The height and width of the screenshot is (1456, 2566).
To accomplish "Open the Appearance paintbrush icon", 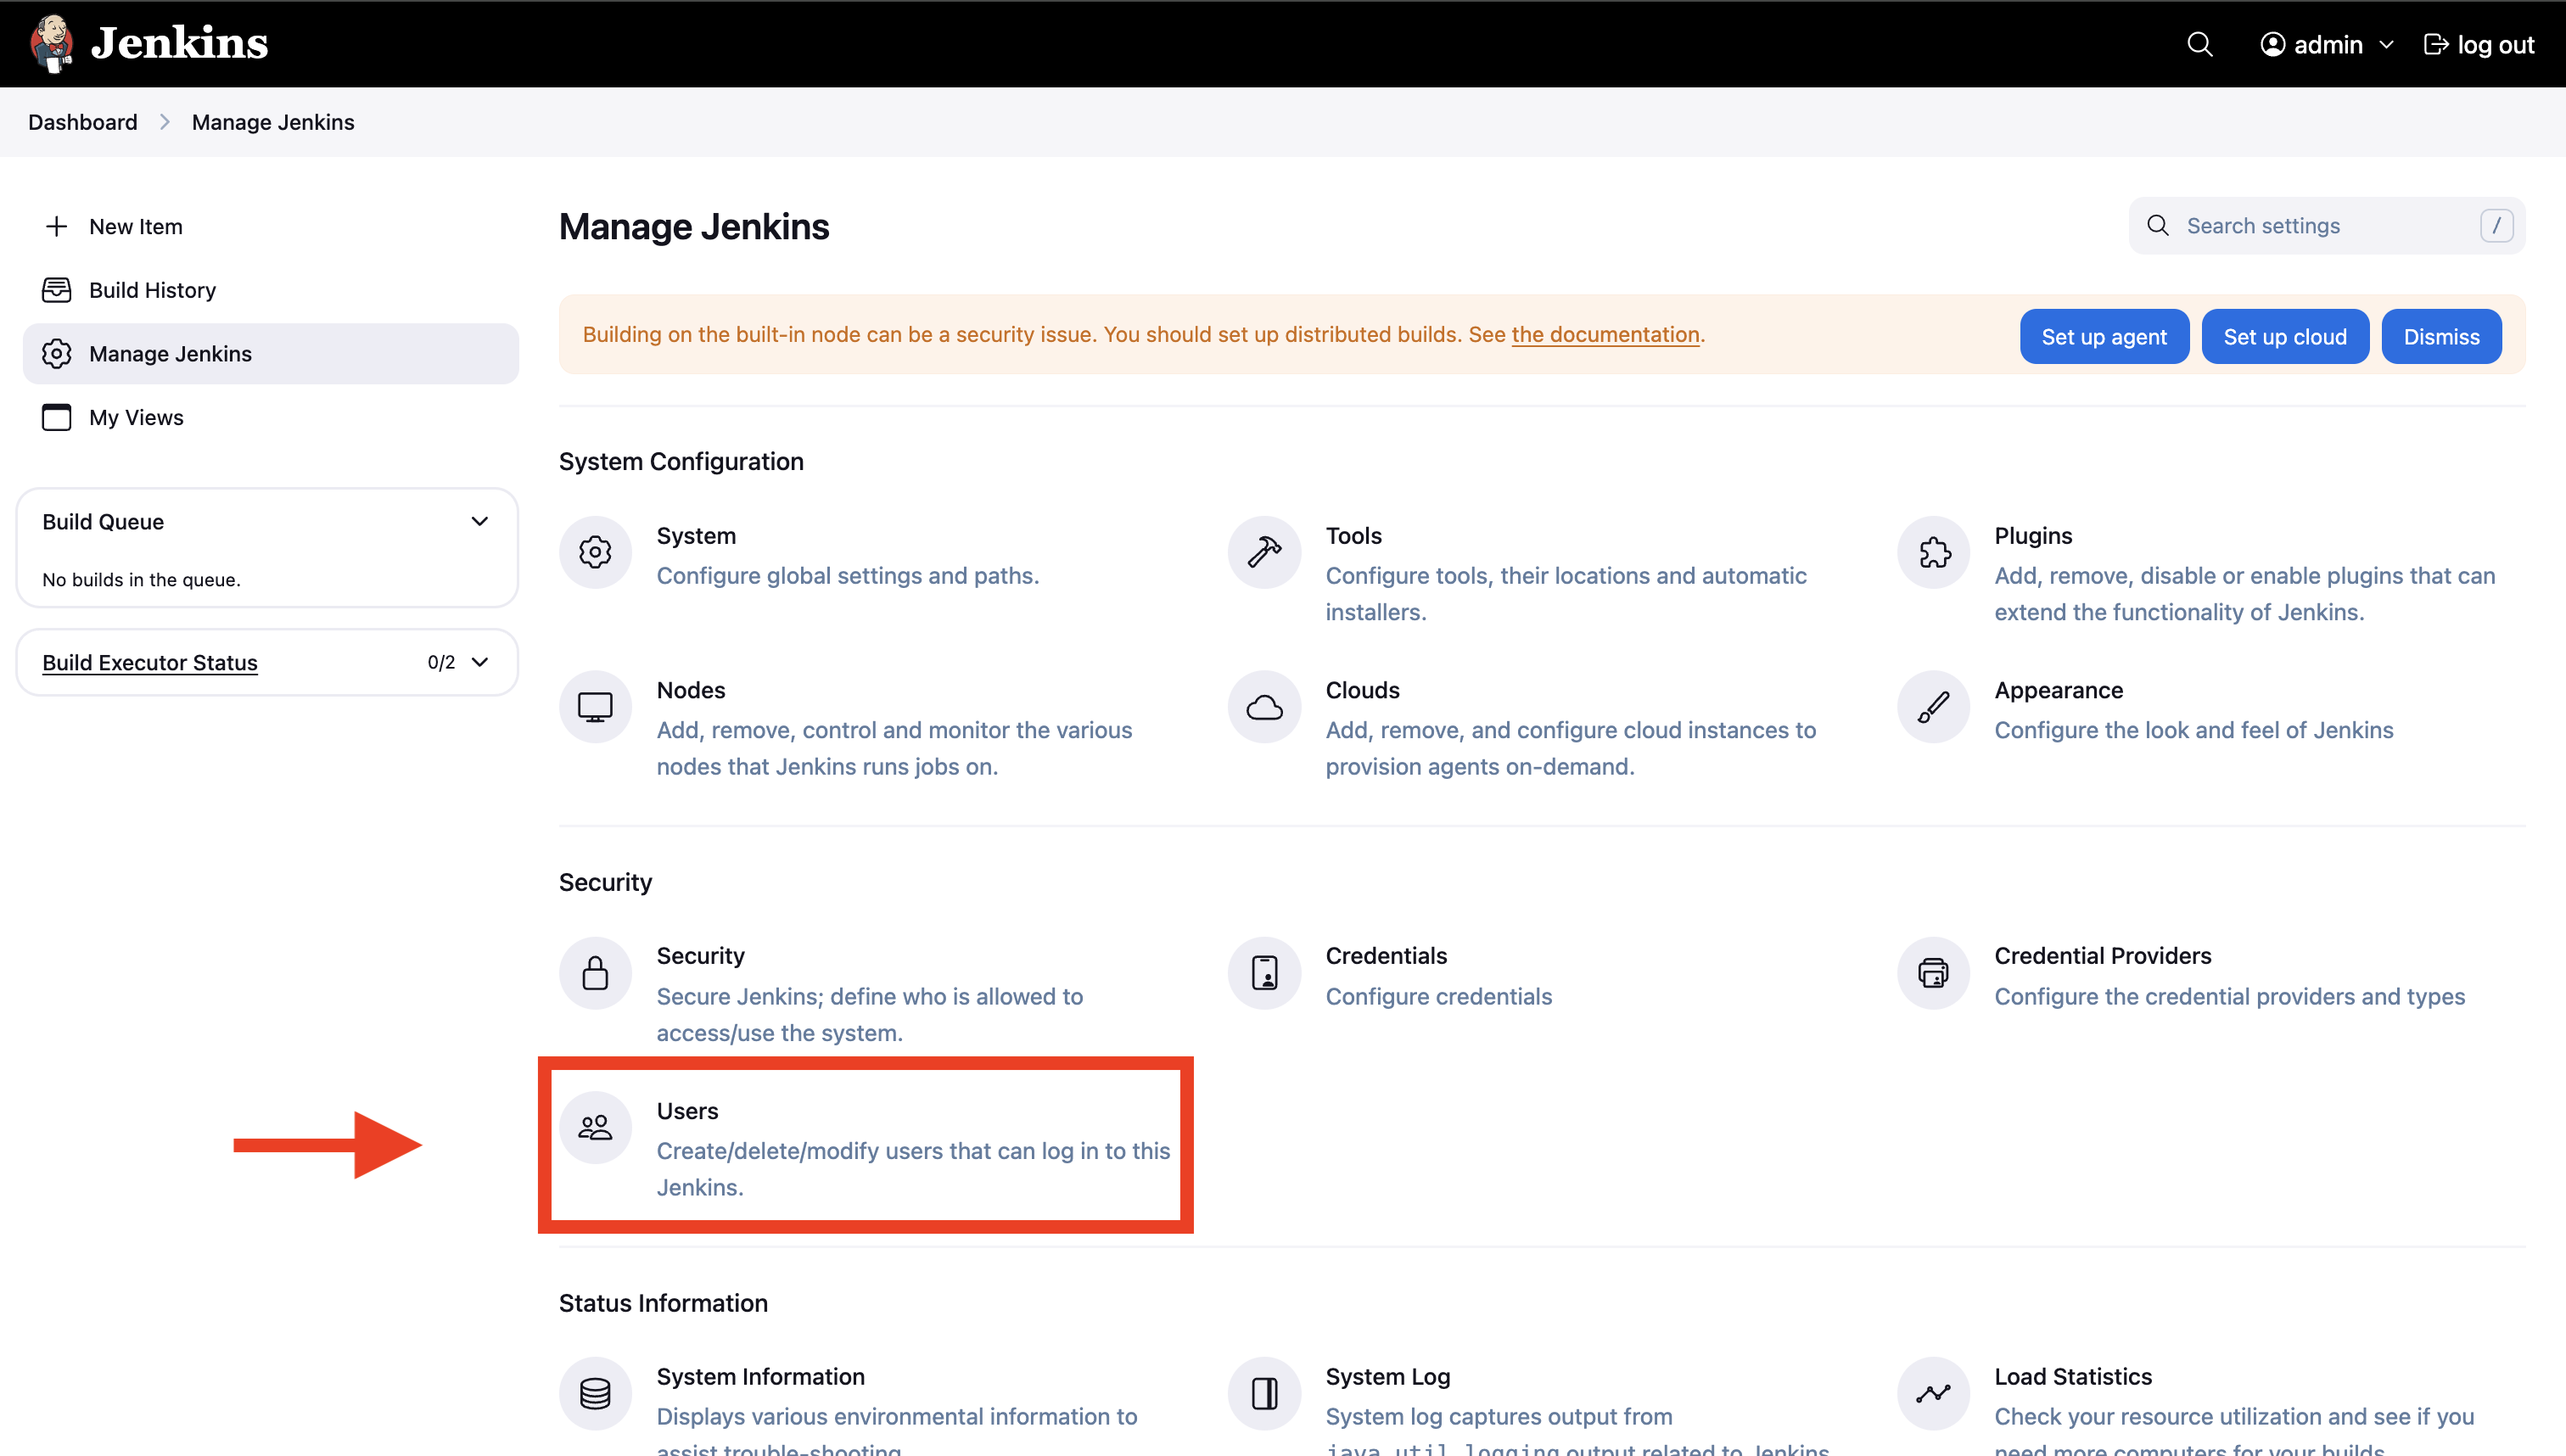I will click(x=1933, y=707).
